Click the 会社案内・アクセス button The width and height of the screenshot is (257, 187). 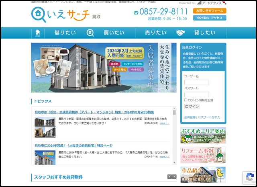click(210, 18)
